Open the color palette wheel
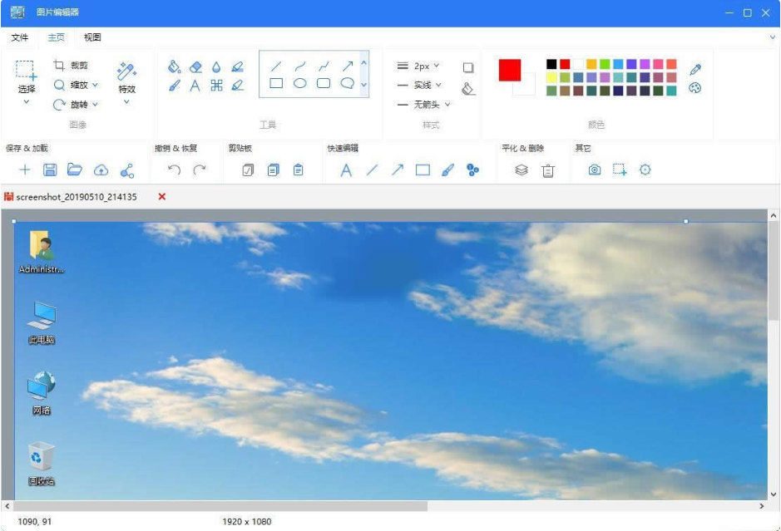The width and height of the screenshot is (781, 531). pyautogui.click(x=695, y=86)
